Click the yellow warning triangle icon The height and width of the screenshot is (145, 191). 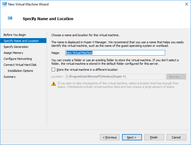[53, 84]
